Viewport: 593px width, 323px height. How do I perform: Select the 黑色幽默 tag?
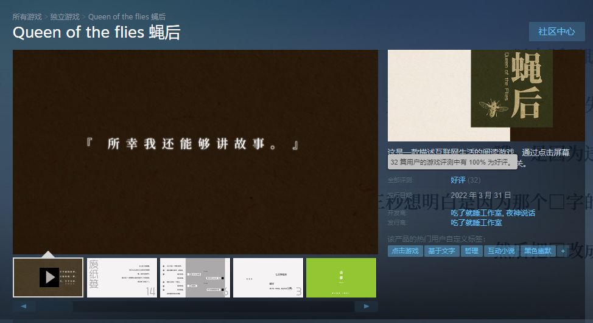(538, 251)
